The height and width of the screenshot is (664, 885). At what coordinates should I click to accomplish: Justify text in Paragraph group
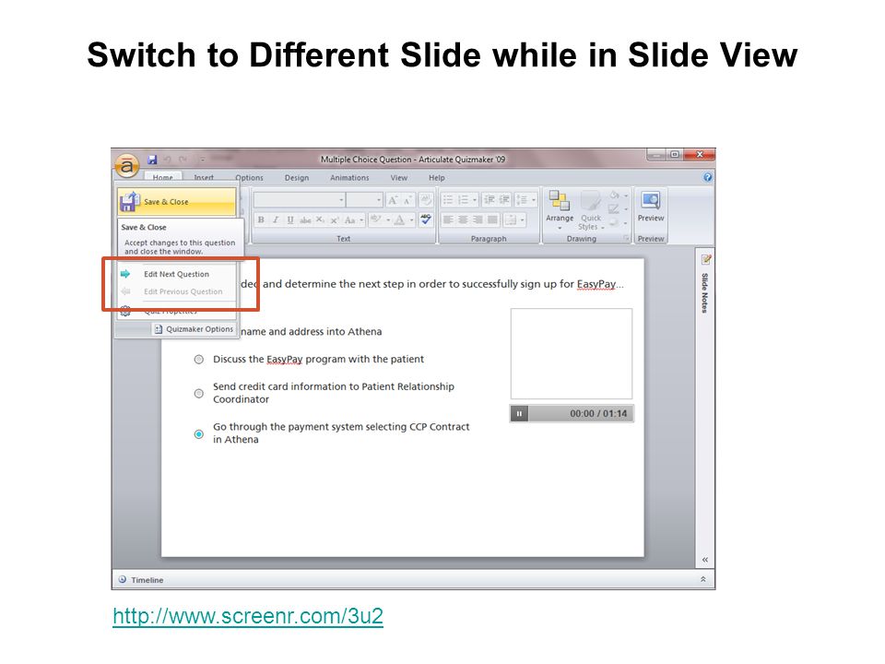[x=492, y=219]
